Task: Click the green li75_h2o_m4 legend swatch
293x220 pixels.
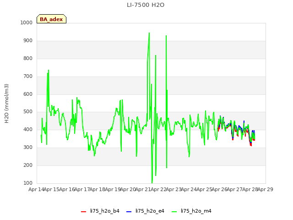Action: [174, 212]
